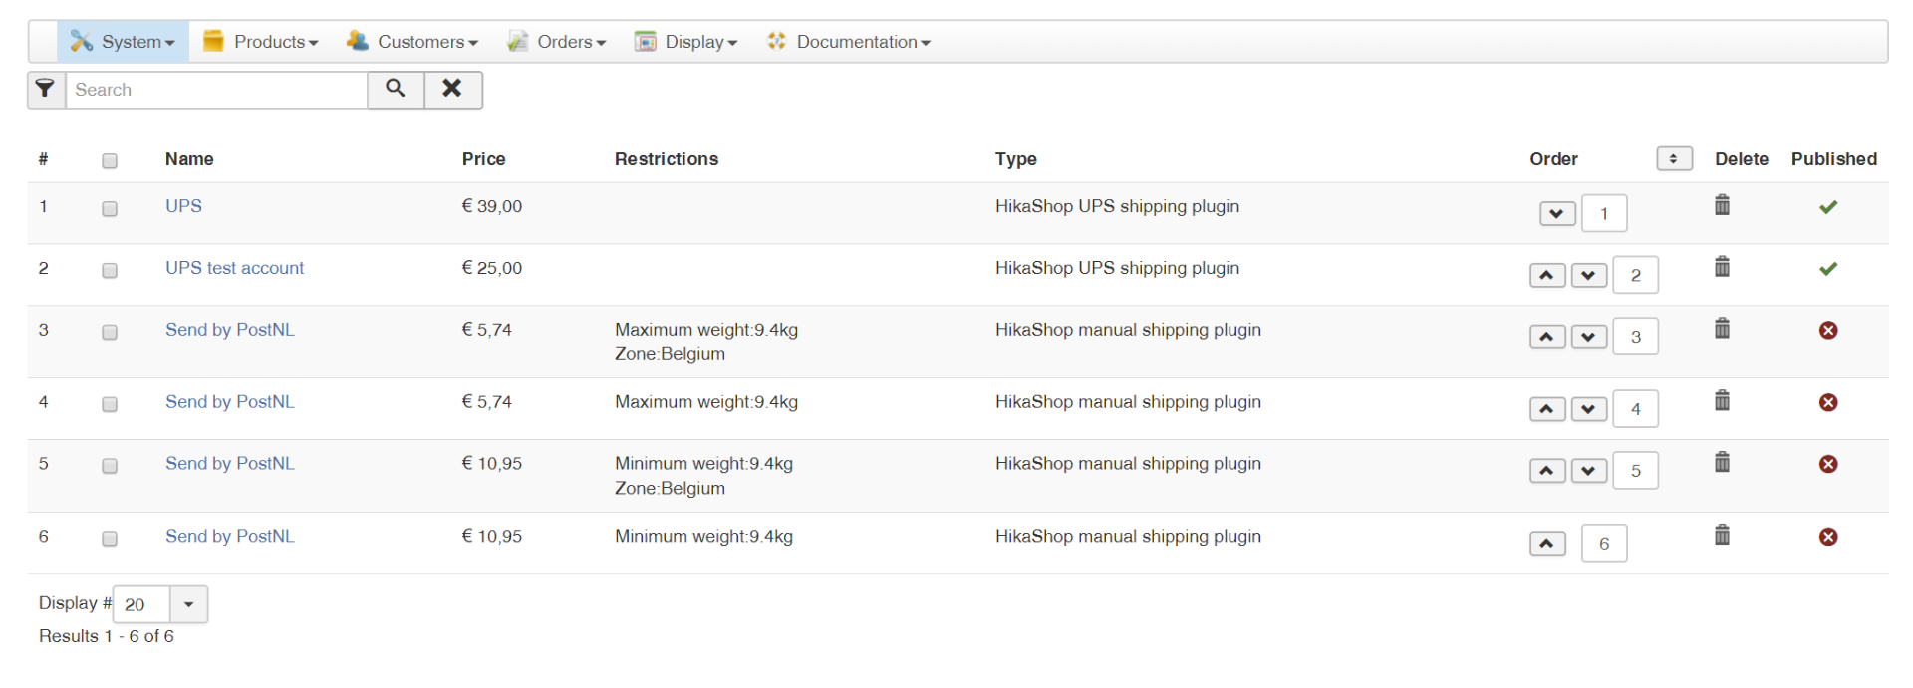
Task: Open the UPS test account link
Action: click(x=234, y=268)
